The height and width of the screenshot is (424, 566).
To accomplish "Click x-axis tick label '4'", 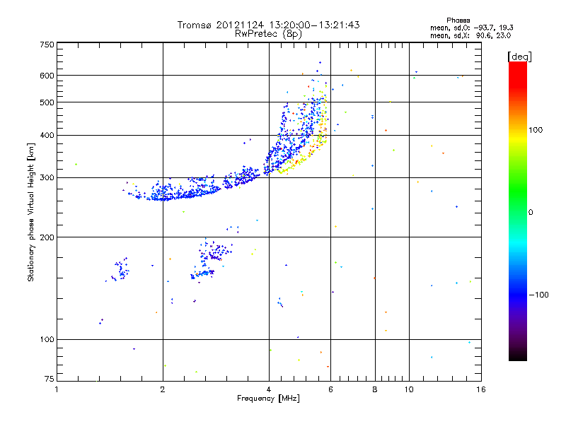I will click(x=269, y=389).
